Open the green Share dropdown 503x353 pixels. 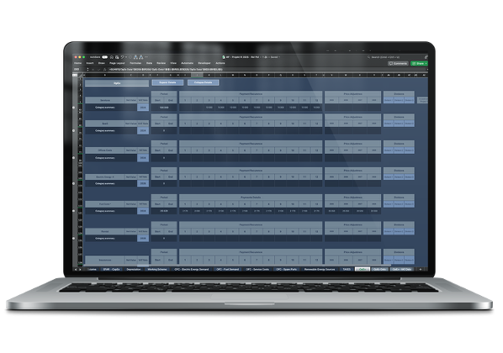419,64
